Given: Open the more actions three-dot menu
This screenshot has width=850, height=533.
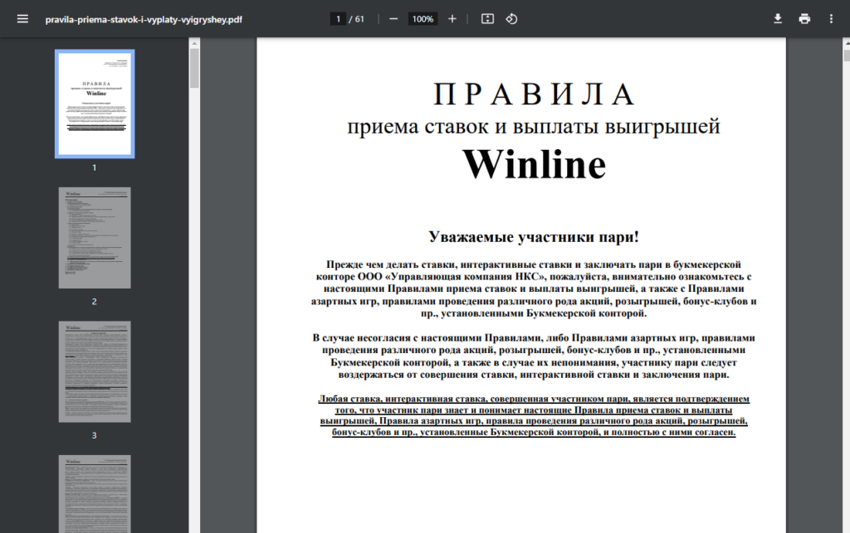Looking at the screenshot, I should click(x=831, y=19).
